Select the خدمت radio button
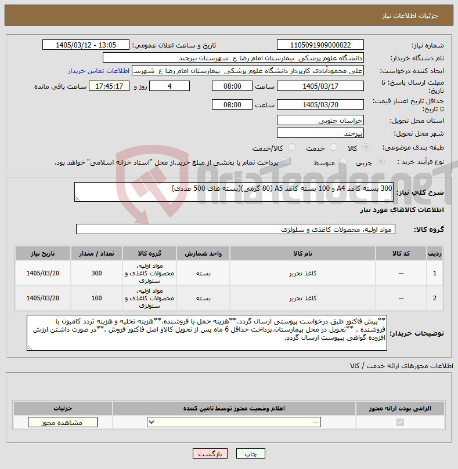This screenshot has height=469, width=458. click(333, 147)
